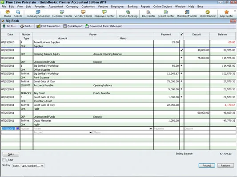The image size is (237, 177).
Task: Click the Rent Expense account cell
Action: coord(41,77)
